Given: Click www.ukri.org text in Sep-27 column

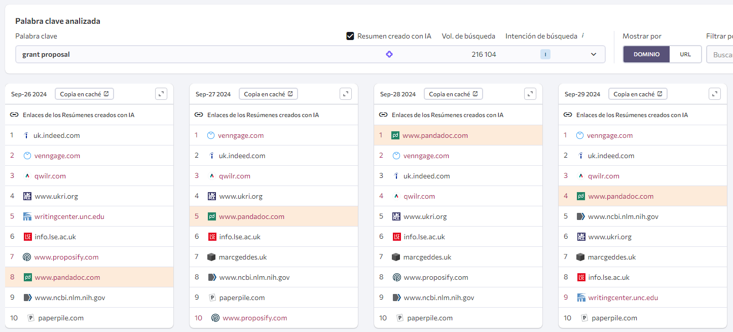Looking at the screenshot, I should [x=241, y=196].
